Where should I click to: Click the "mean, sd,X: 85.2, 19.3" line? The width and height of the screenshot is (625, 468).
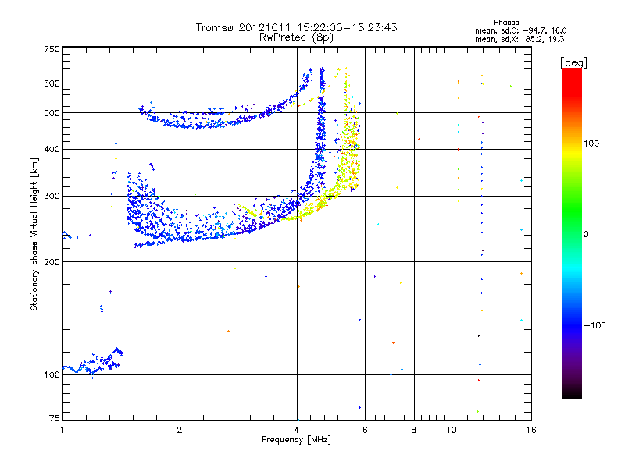[520, 39]
